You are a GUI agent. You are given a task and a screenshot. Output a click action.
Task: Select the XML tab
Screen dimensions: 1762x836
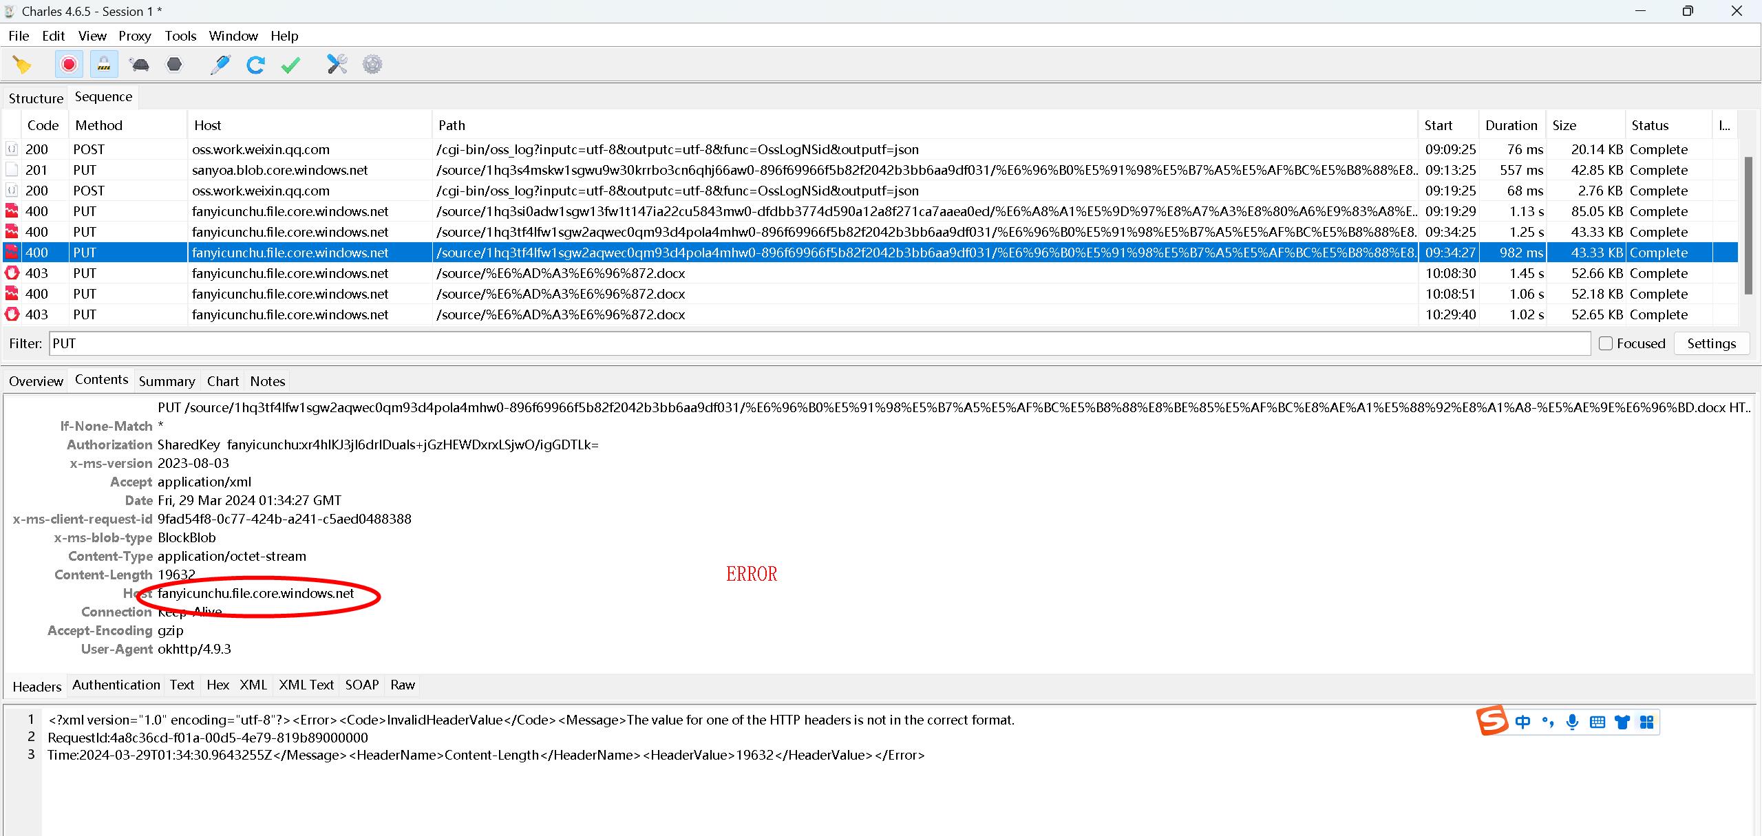(x=253, y=685)
